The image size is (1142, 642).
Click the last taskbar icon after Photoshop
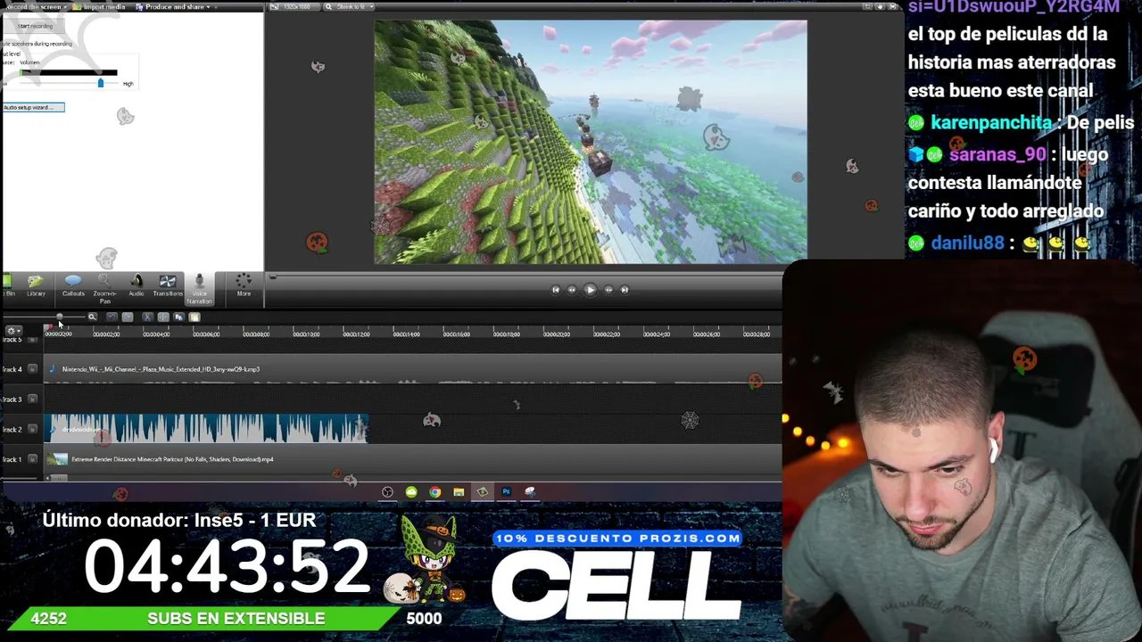pyautogui.click(x=530, y=492)
